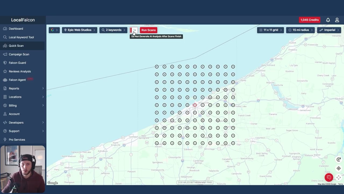Expand the Developers submenu chevron
The width and height of the screenshot is (344, 194).
(x=43, y=123)
